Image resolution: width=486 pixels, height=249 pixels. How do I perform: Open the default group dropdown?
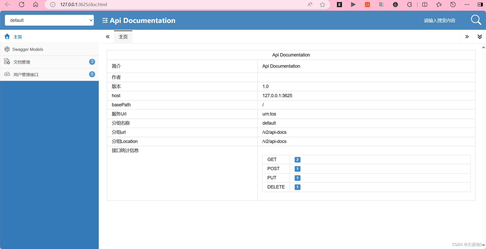tap(49, 20)
